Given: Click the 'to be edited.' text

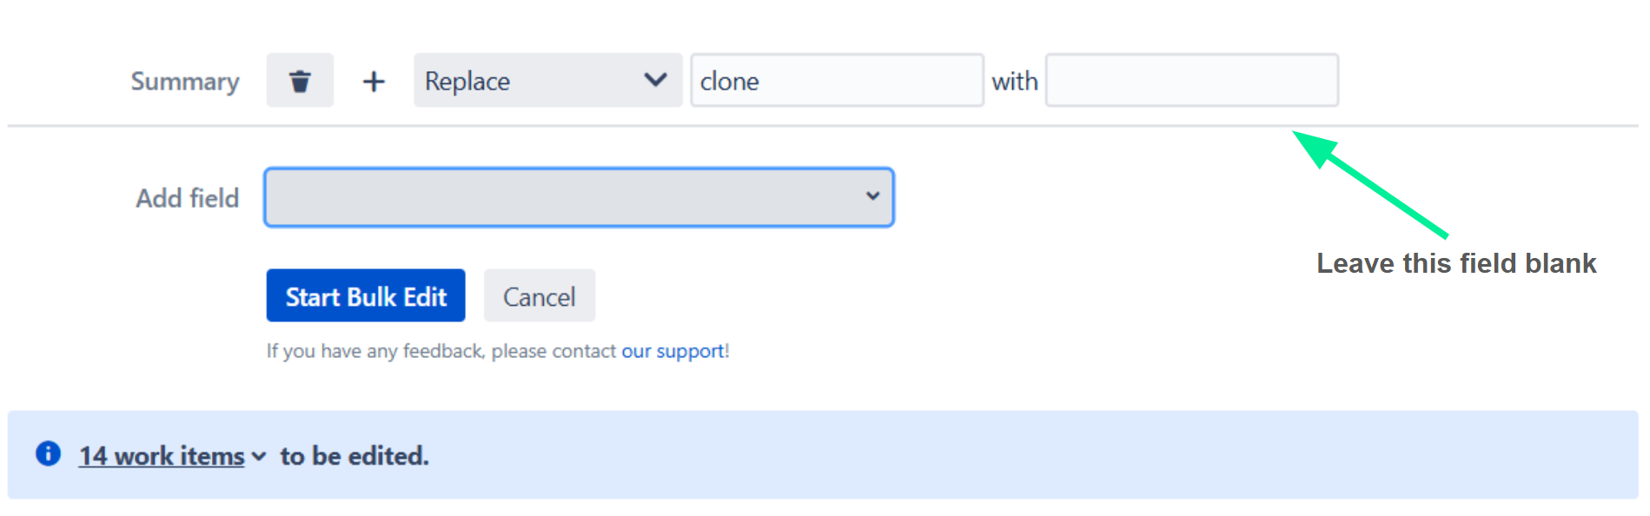Looking at the screenshot, I should tap(355, 456).
